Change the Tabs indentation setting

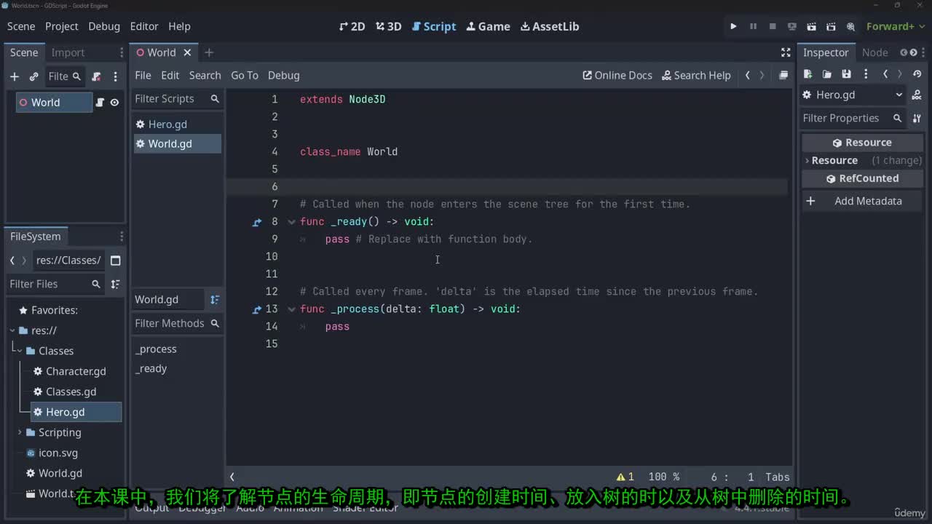point(777,477)
